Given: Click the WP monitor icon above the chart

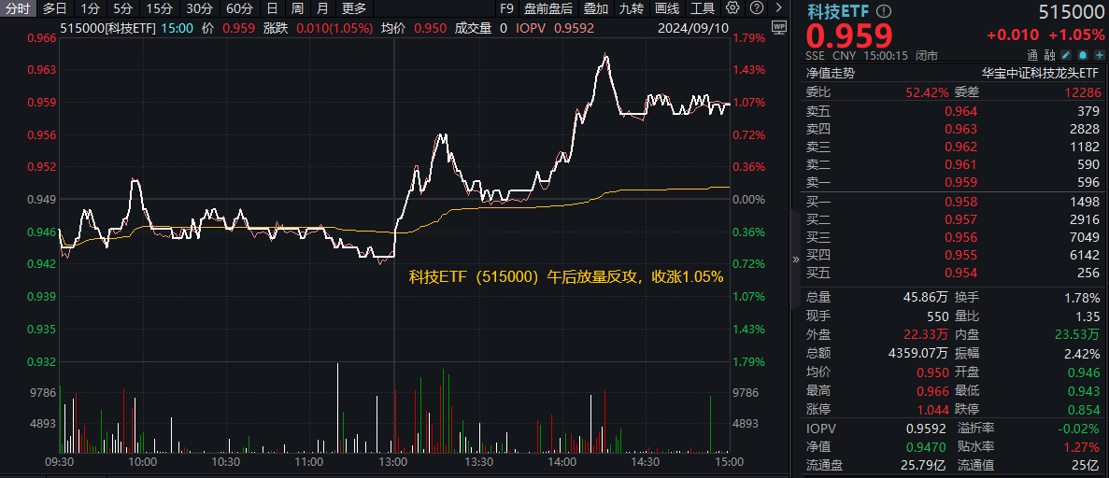Looking at the screenshot, I should coord(778,28).
